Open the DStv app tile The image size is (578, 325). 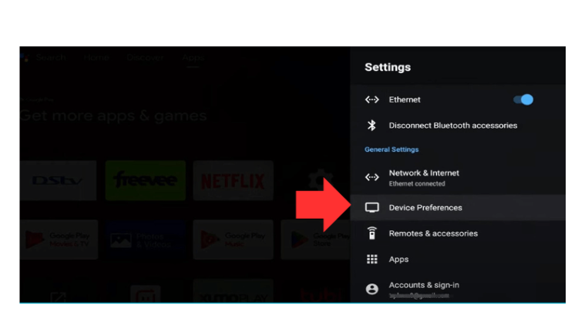pyautogui.click(x=59, y=180)
